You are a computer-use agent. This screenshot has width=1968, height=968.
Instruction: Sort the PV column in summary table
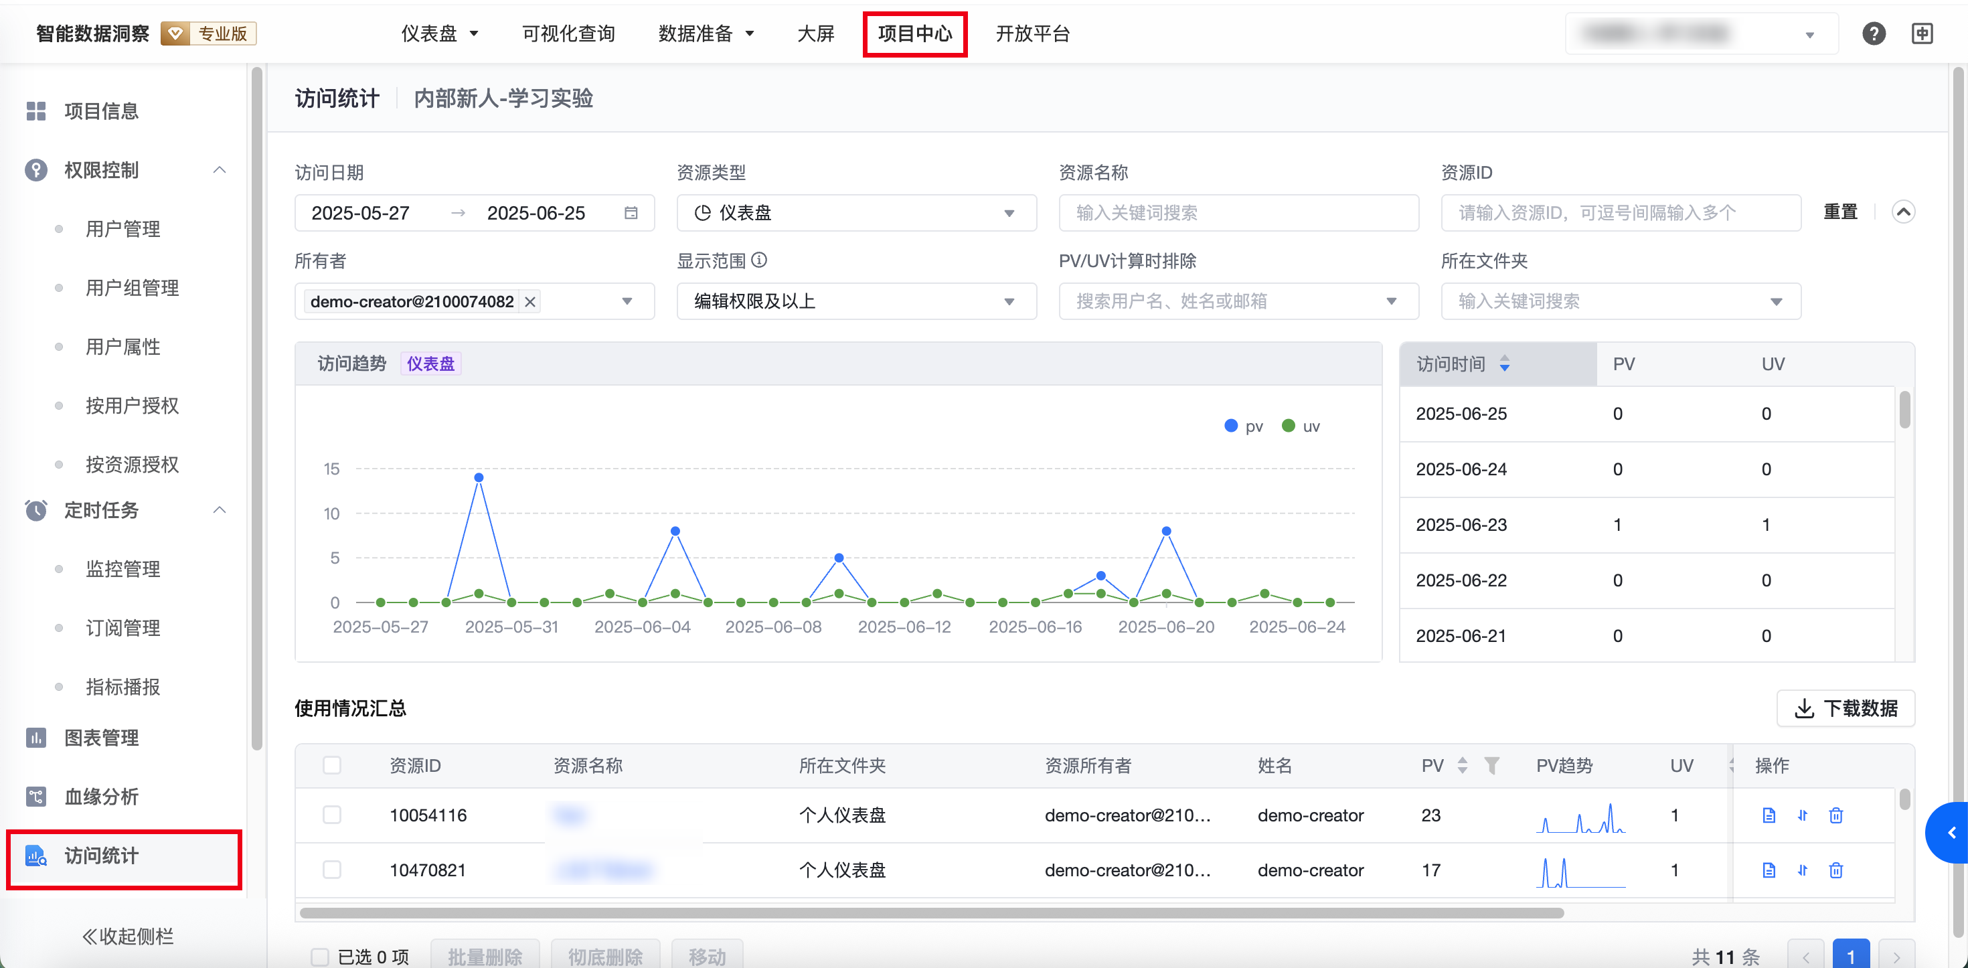1462,764
